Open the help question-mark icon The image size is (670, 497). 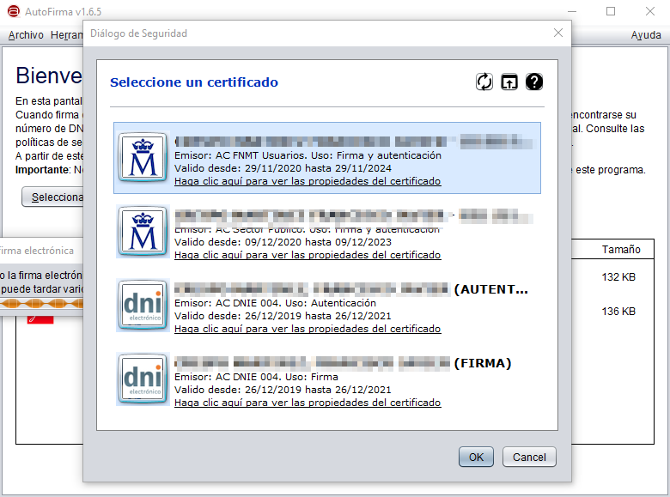click(534, 82)
